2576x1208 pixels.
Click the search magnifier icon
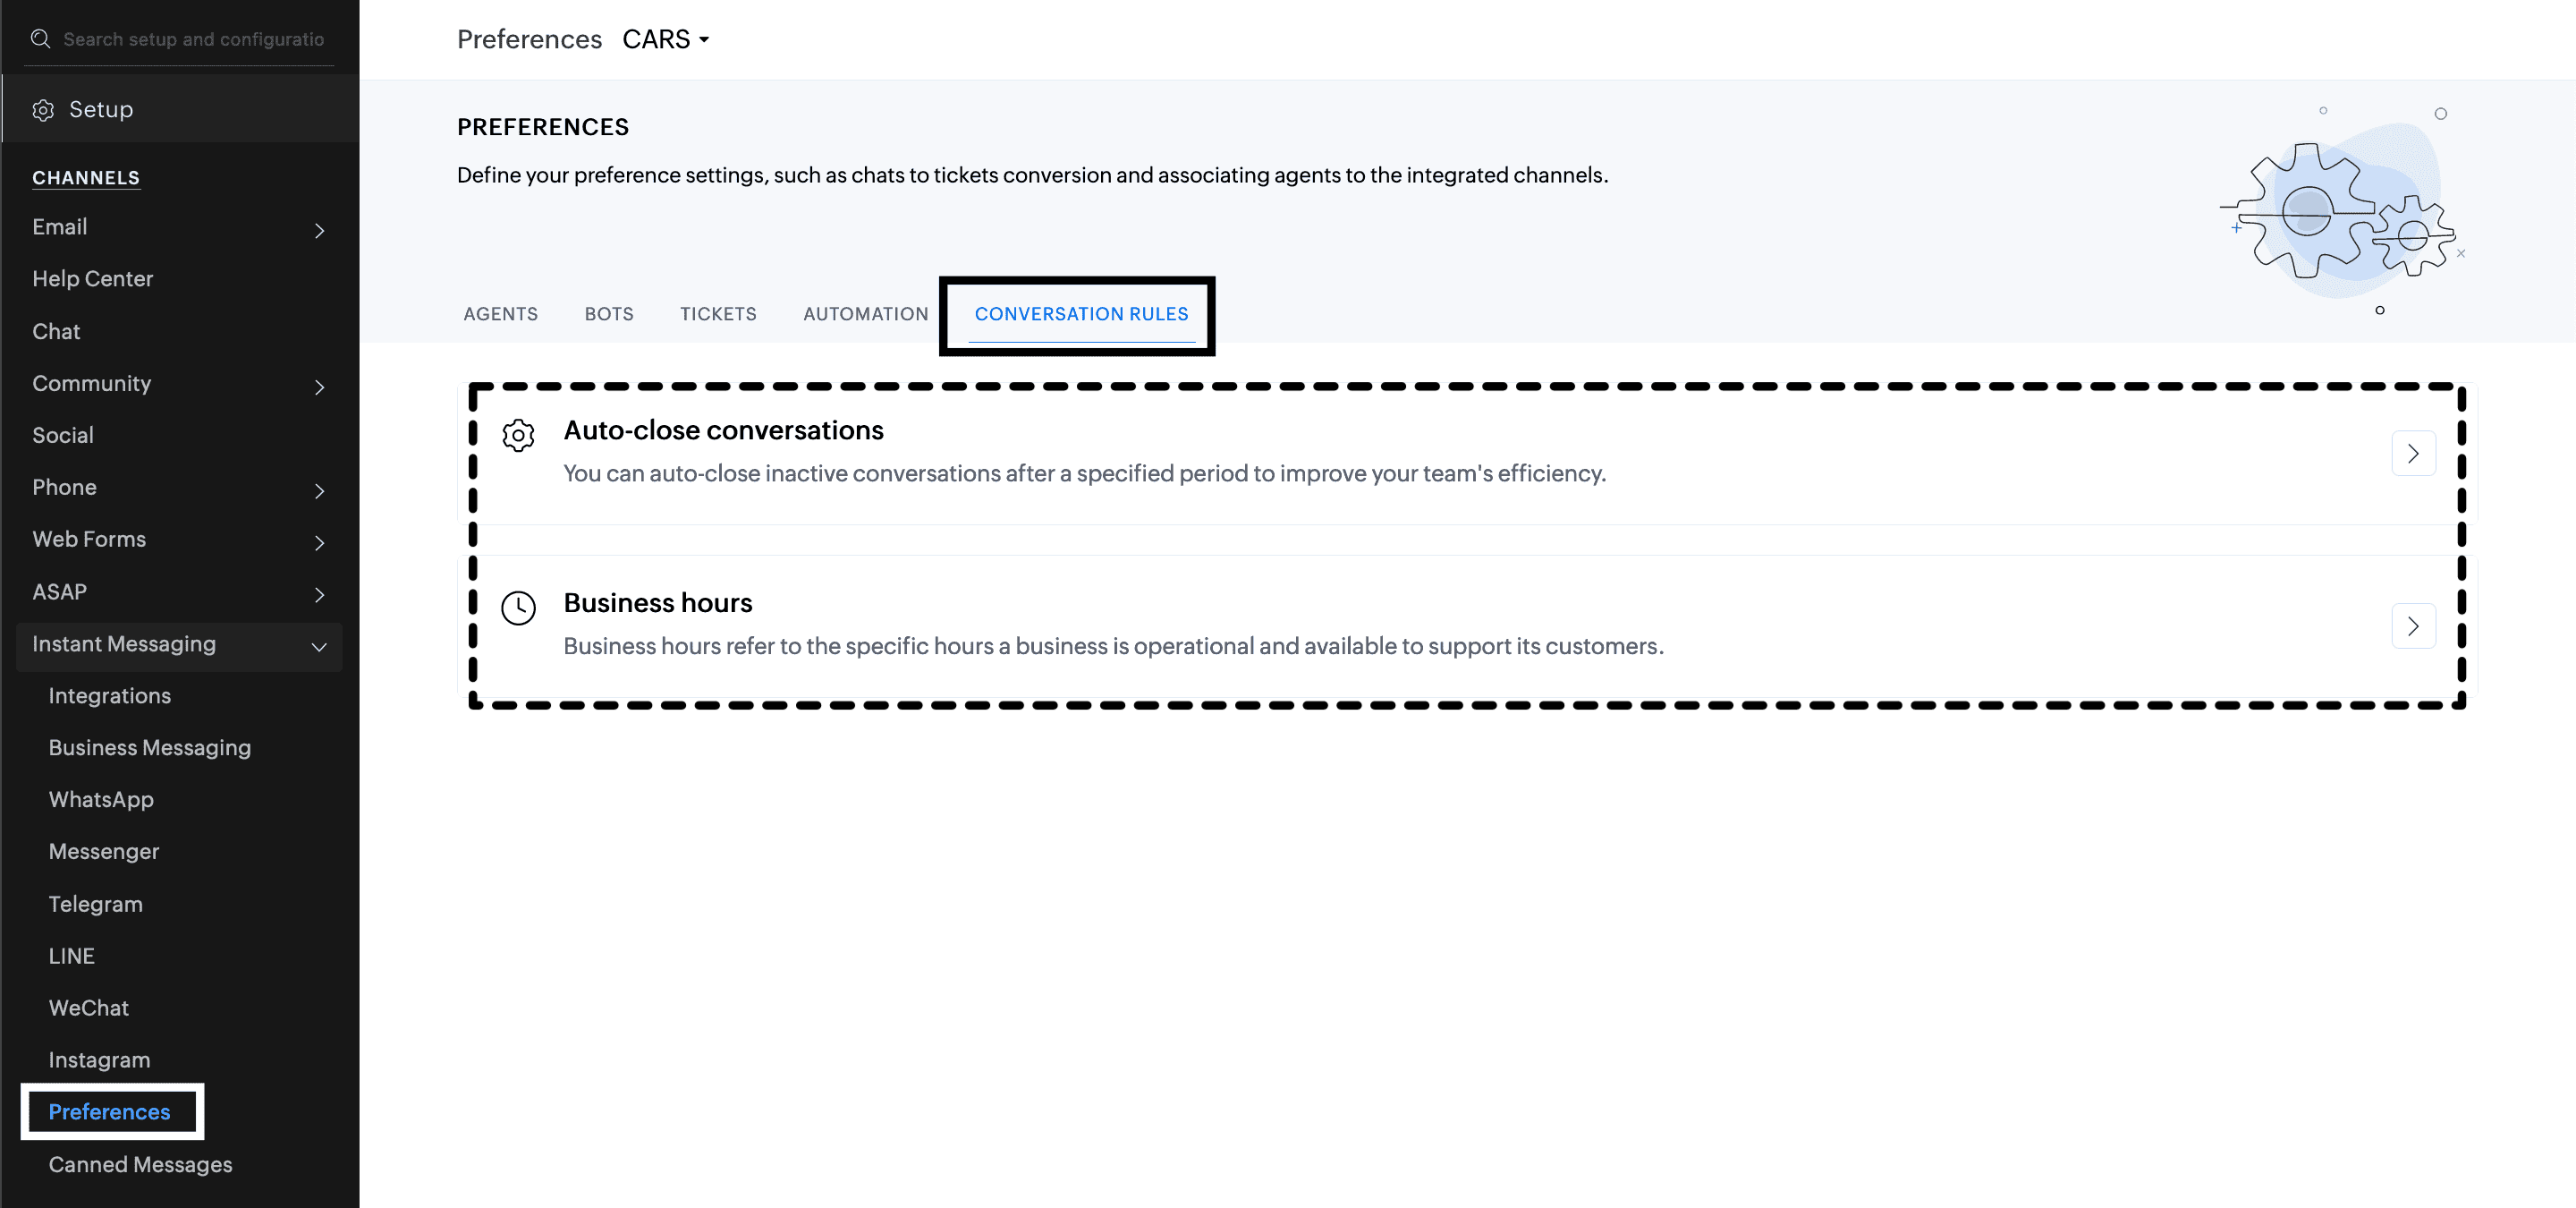tap(40, 39)
